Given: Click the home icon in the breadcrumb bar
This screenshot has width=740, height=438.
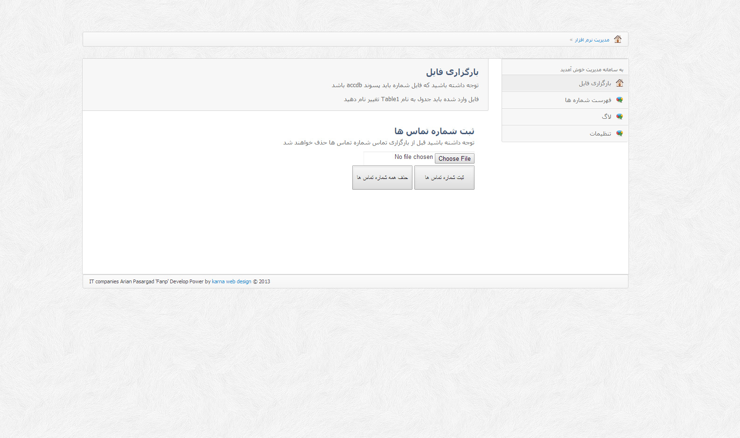Looking at the screenshot, I should click(618, 39).
